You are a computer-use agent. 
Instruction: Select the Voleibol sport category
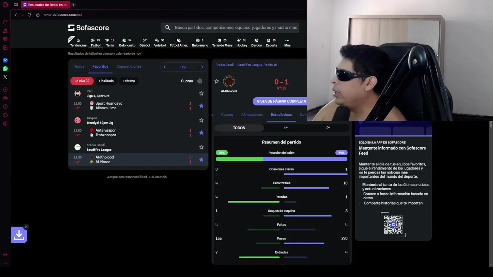160,43
